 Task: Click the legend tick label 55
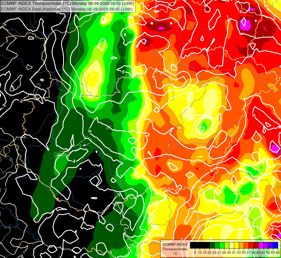pos(273,253)
